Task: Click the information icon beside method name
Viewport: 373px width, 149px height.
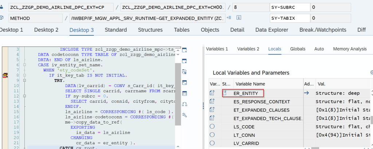Action: tap(239, 18)
